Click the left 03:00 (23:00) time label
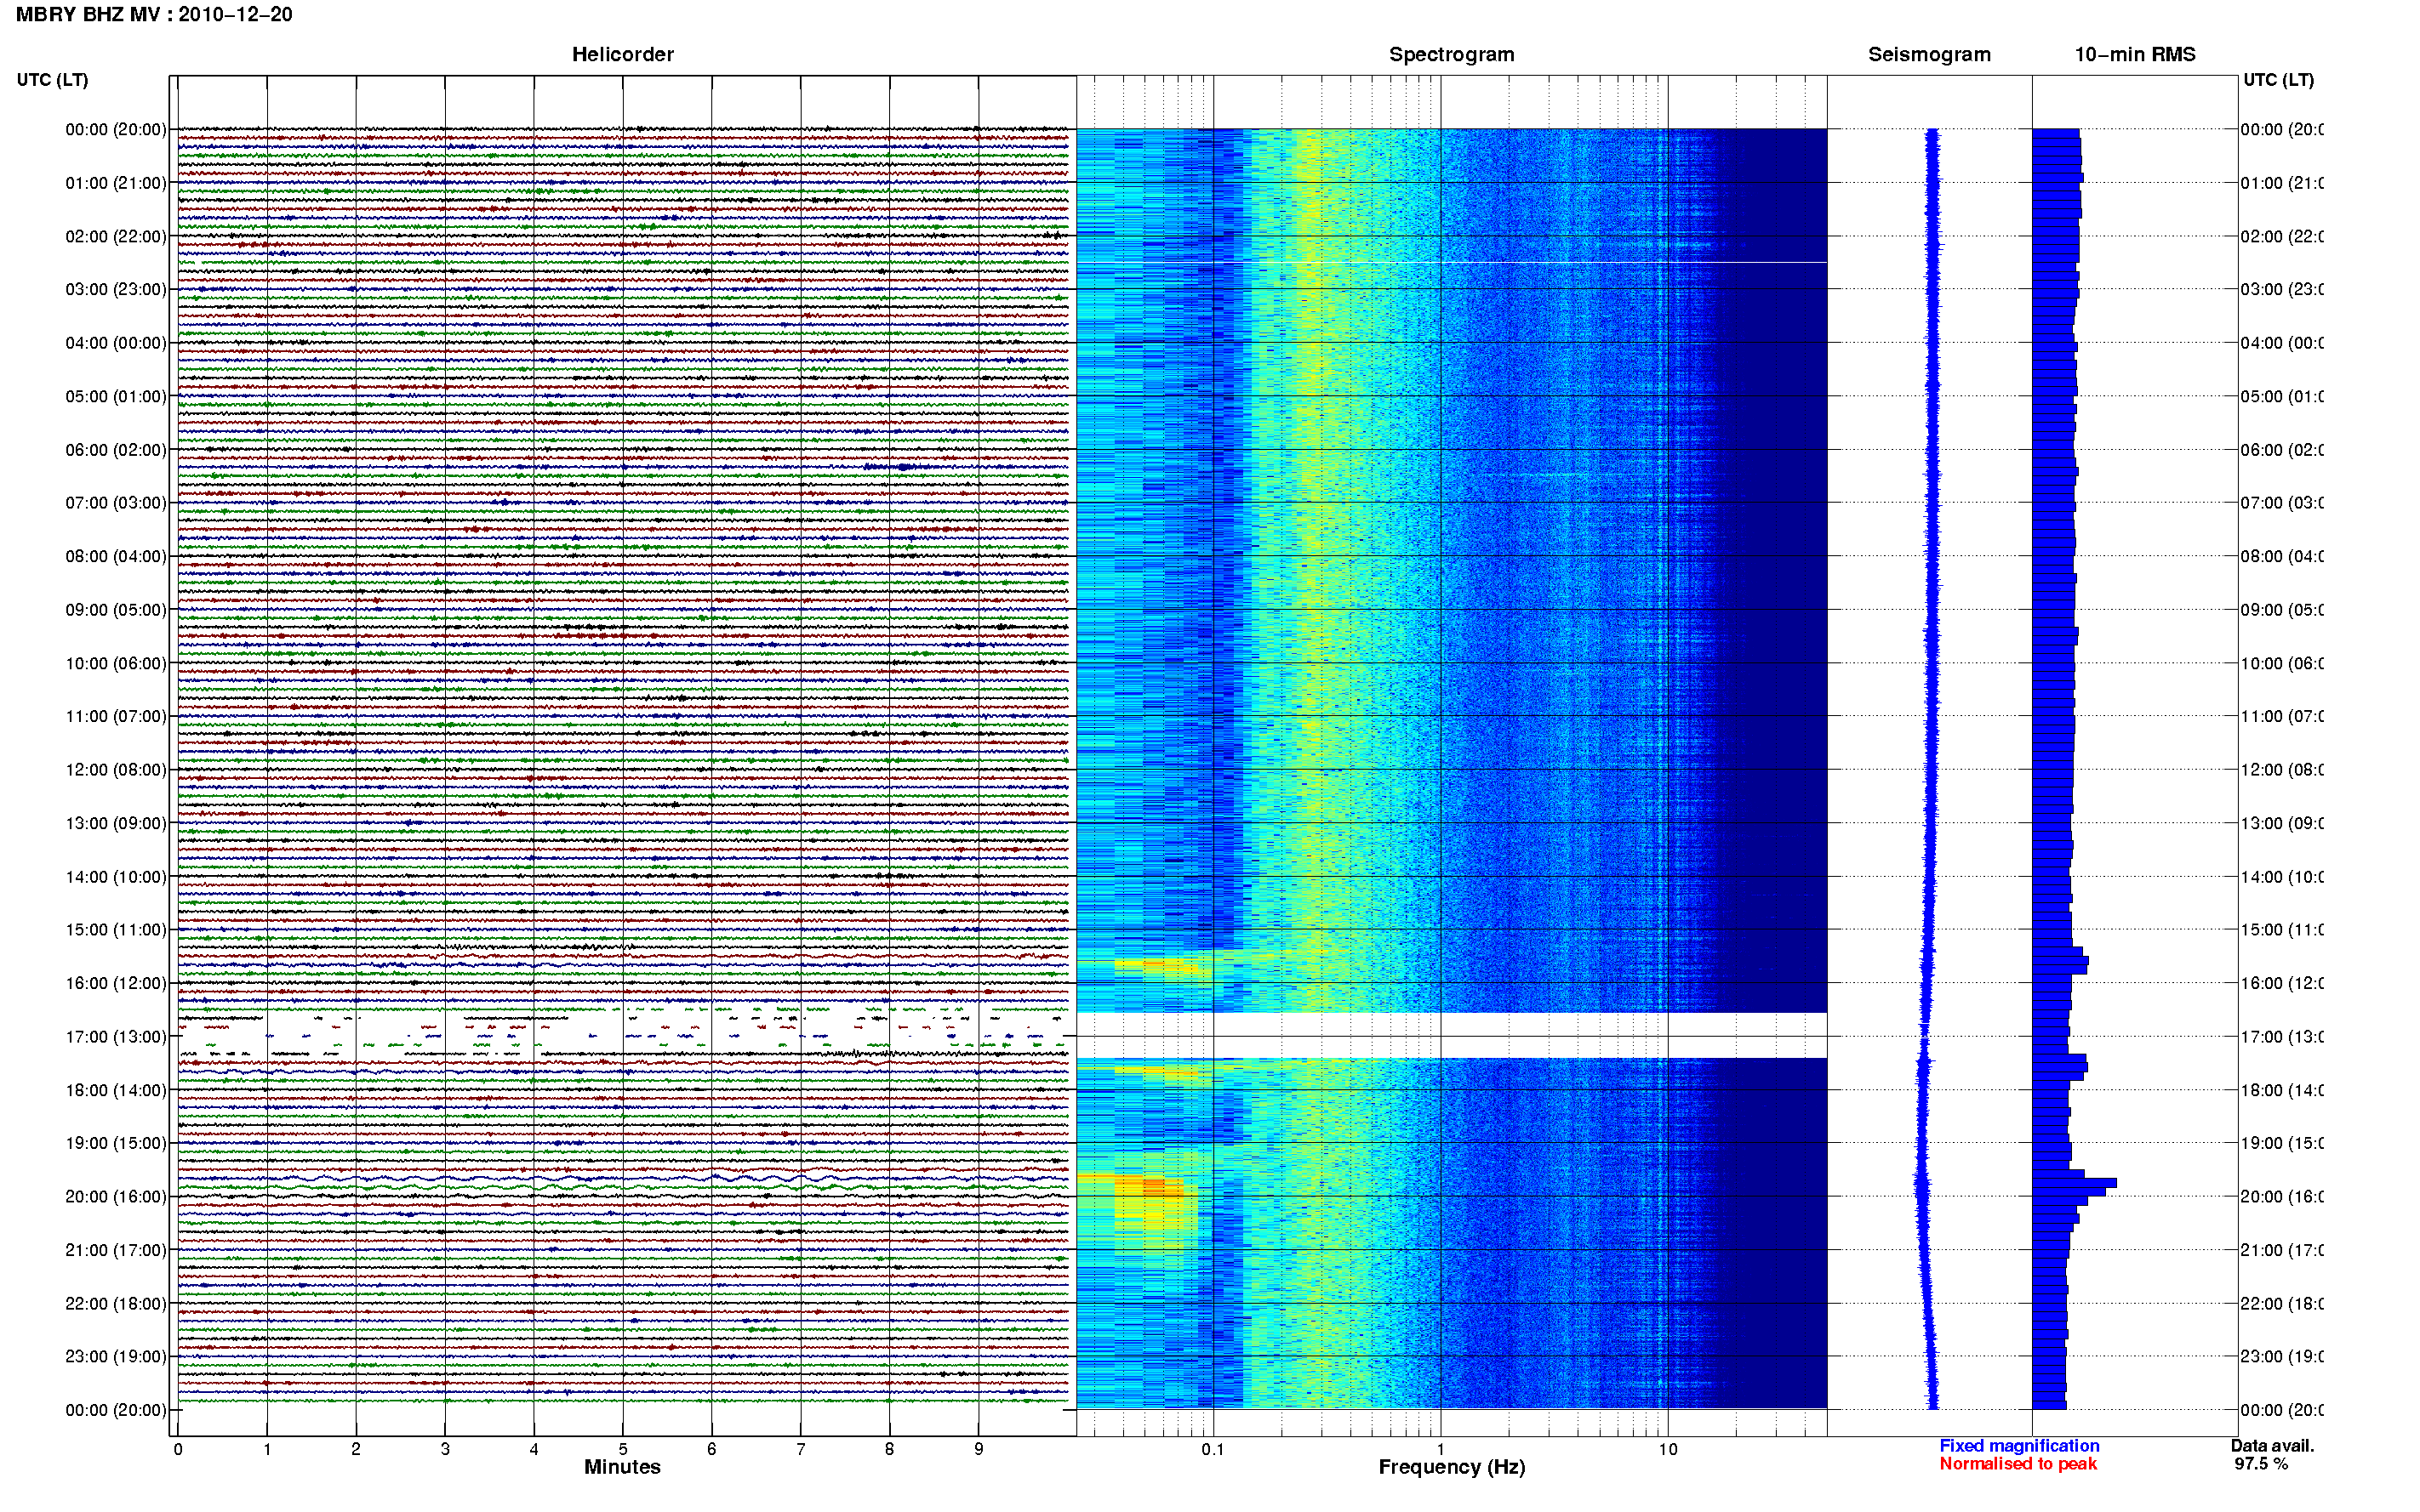This screenshot has width=2420, height=1512. [x=116, y=289]
